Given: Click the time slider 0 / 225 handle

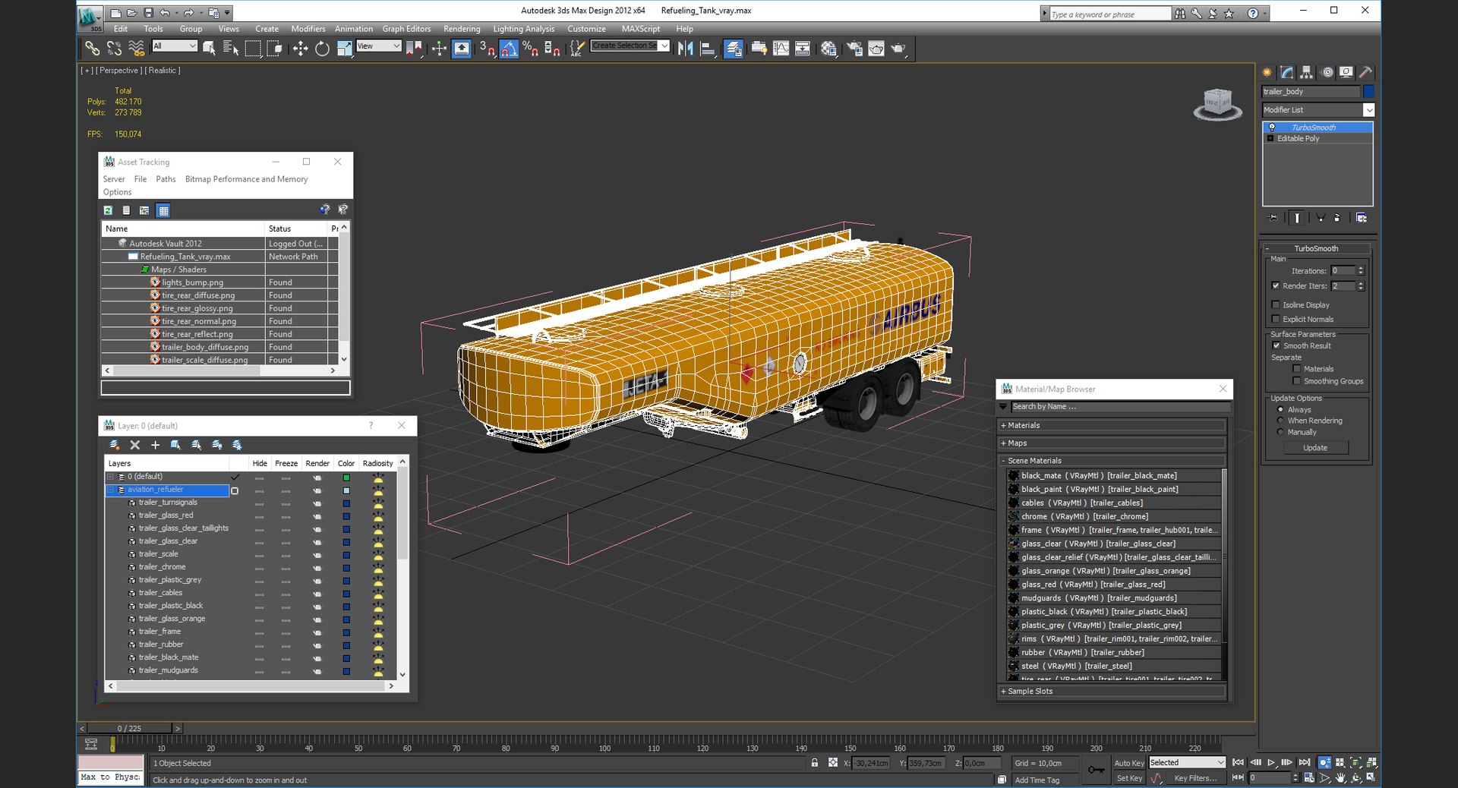Looking at the screenshot, I should [129, 728].
